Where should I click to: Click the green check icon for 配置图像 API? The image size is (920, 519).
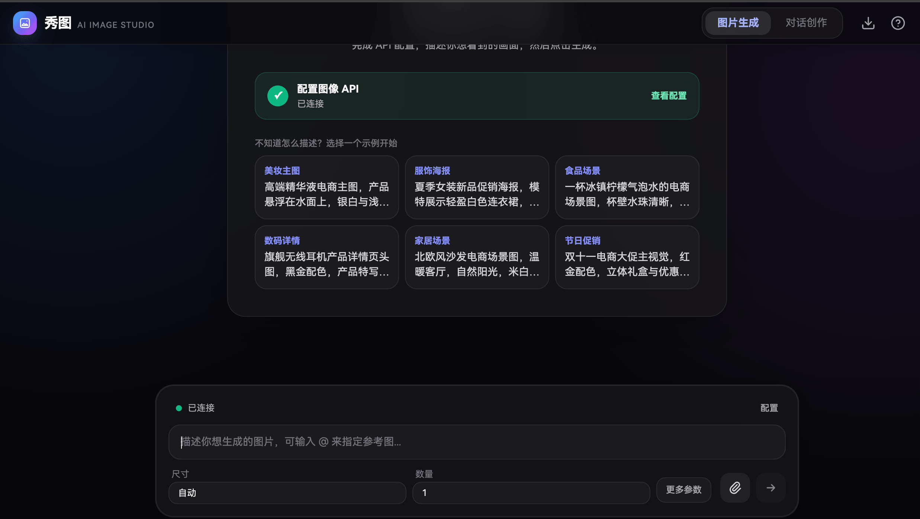(x=278, y=96)
